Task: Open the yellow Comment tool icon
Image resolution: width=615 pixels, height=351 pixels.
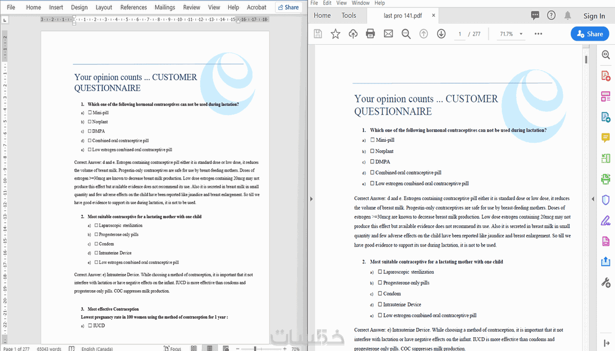Action: (606, 138)
